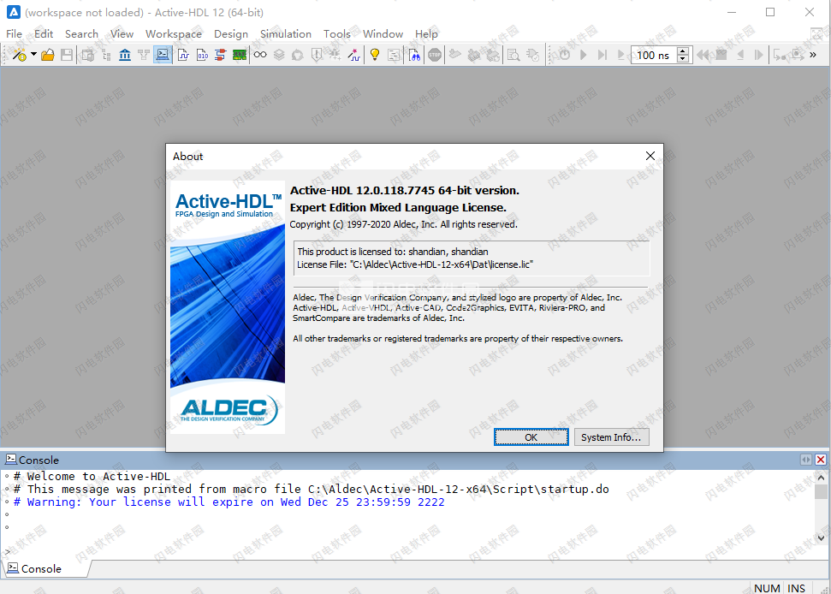Screen dimensions: 831x594
Task: Click the 'licensed to: shandian' line
Action: [393, 252]
